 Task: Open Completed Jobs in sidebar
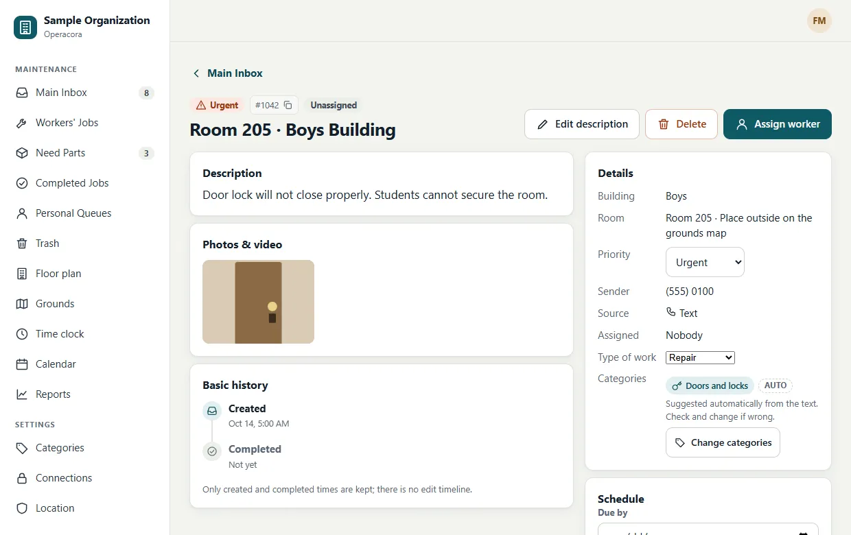(85, 183)
